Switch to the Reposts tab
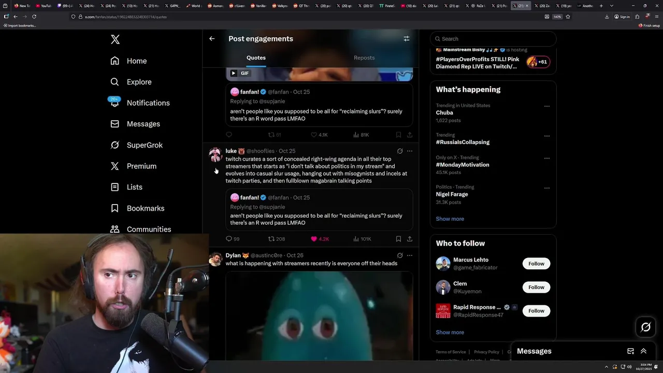Screen dimensions: 663x373 coord(364,58)
